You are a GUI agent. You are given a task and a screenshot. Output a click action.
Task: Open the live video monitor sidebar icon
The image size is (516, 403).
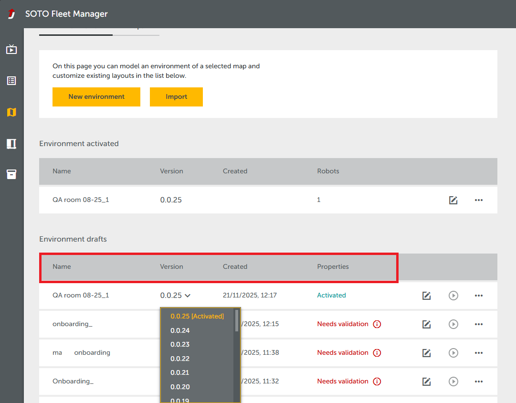pos(11,49)
